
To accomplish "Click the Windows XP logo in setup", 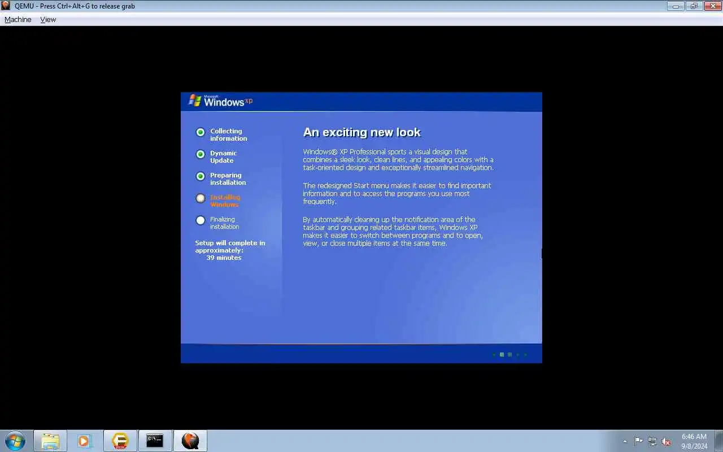I will point(220,101).
